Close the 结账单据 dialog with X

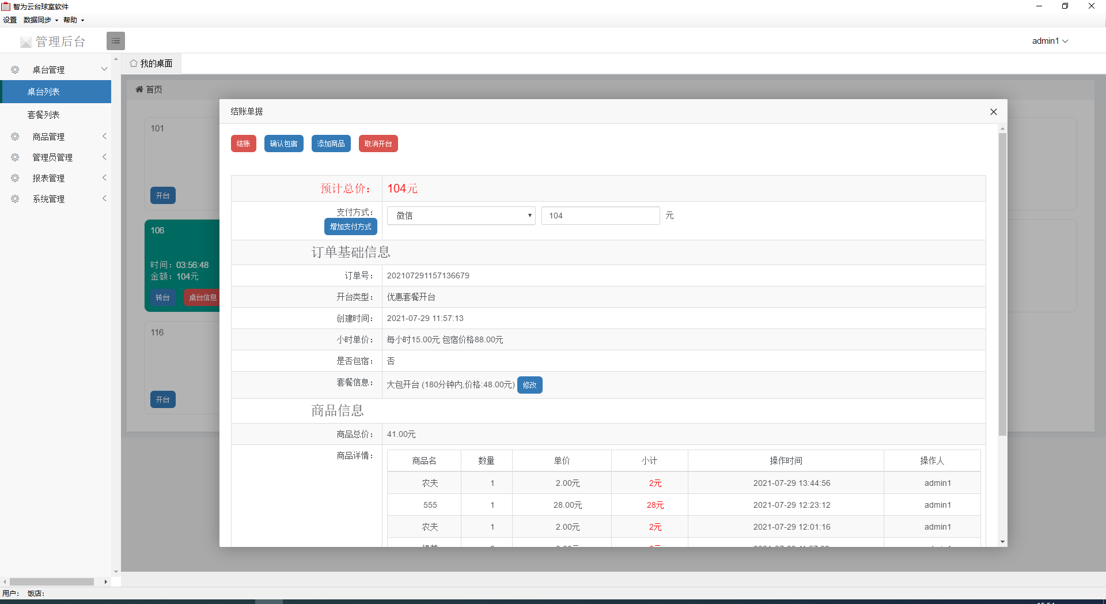pyautogui.click(x=993, y=112)
